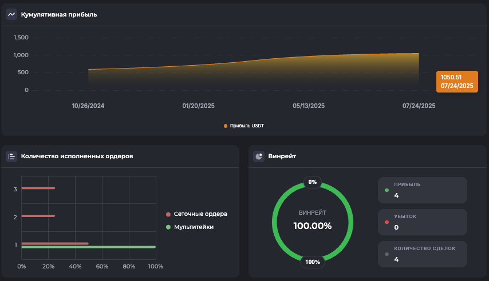Screen dimensions: 489x281
Task: Select the Количество сделок stat card
Action: 422,254
